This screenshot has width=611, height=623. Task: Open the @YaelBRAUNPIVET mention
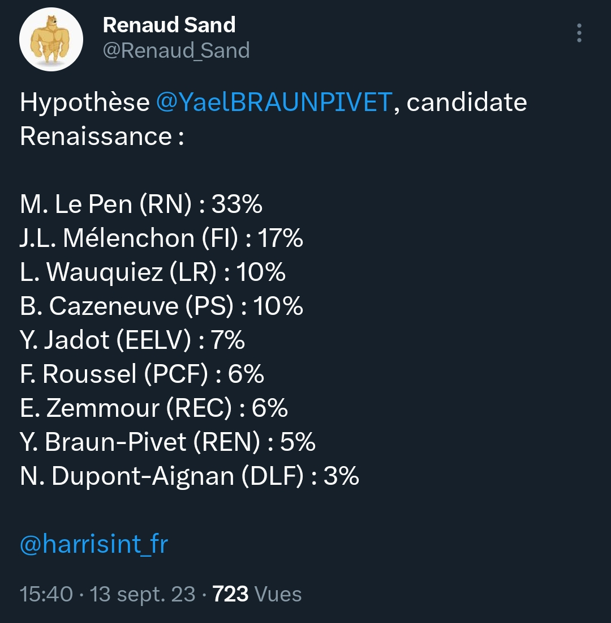point(274,102)
